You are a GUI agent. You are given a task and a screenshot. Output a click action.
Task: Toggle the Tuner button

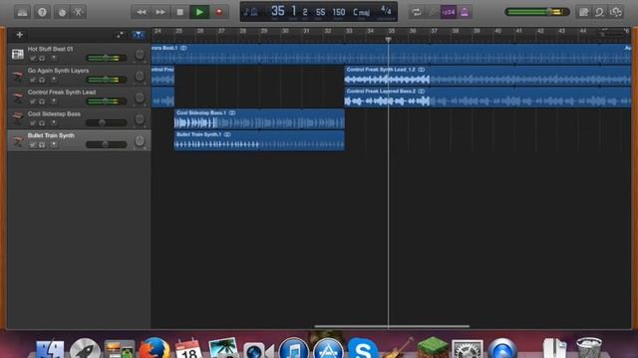point(433,12)
